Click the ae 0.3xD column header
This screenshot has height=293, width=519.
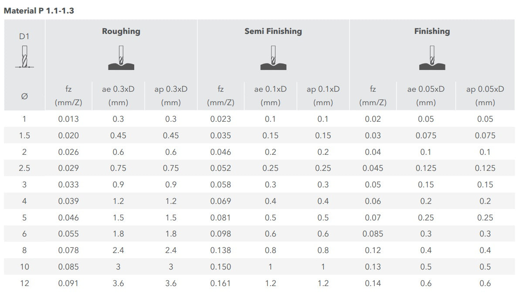118,96
